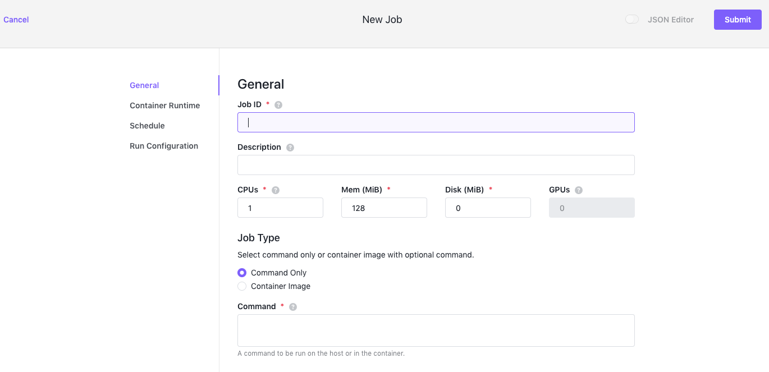The image size is (769, 372).
Task: Open the Job ID help tooltip icon
Action: click(278, 105)
